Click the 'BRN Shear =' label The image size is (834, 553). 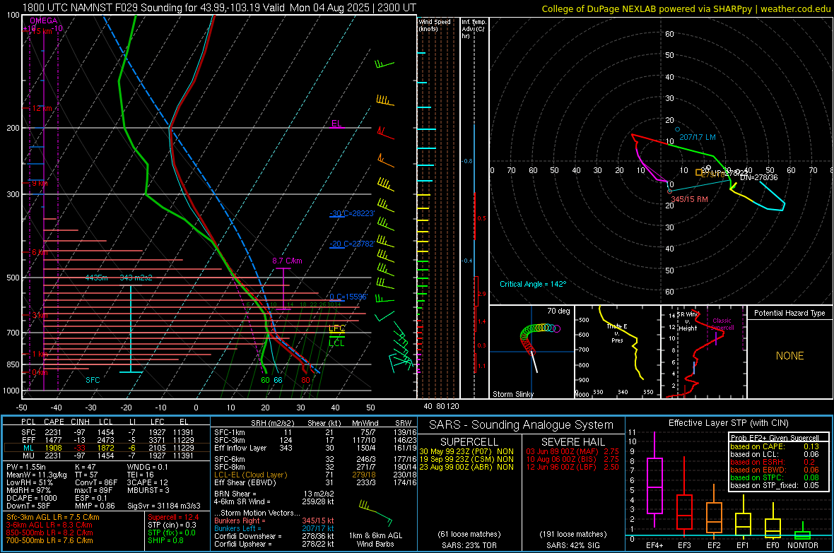click(235, 494)
